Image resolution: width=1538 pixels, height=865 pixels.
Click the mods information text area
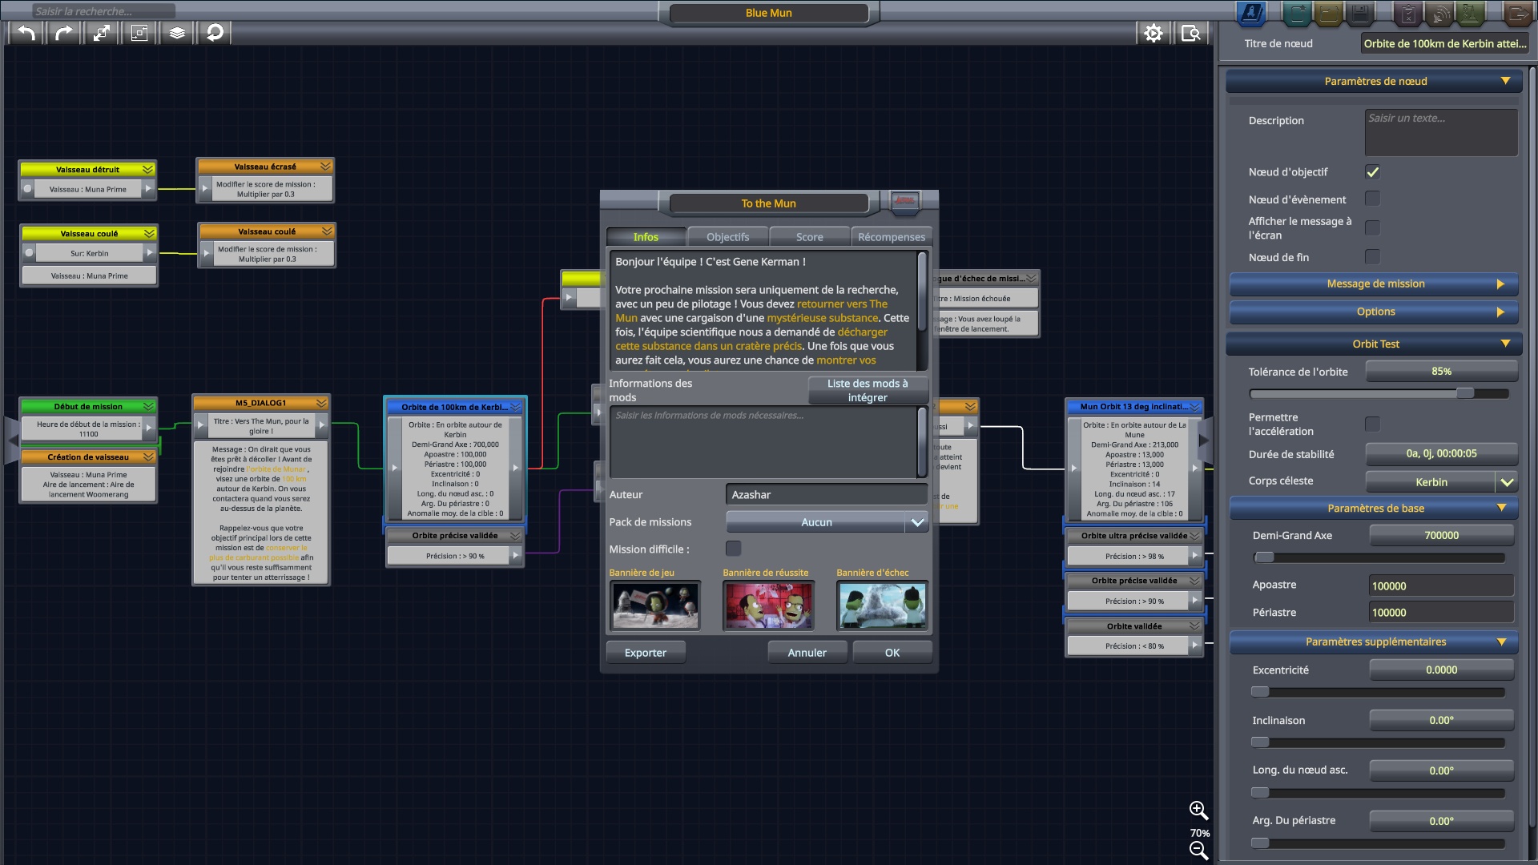(763, 442)
